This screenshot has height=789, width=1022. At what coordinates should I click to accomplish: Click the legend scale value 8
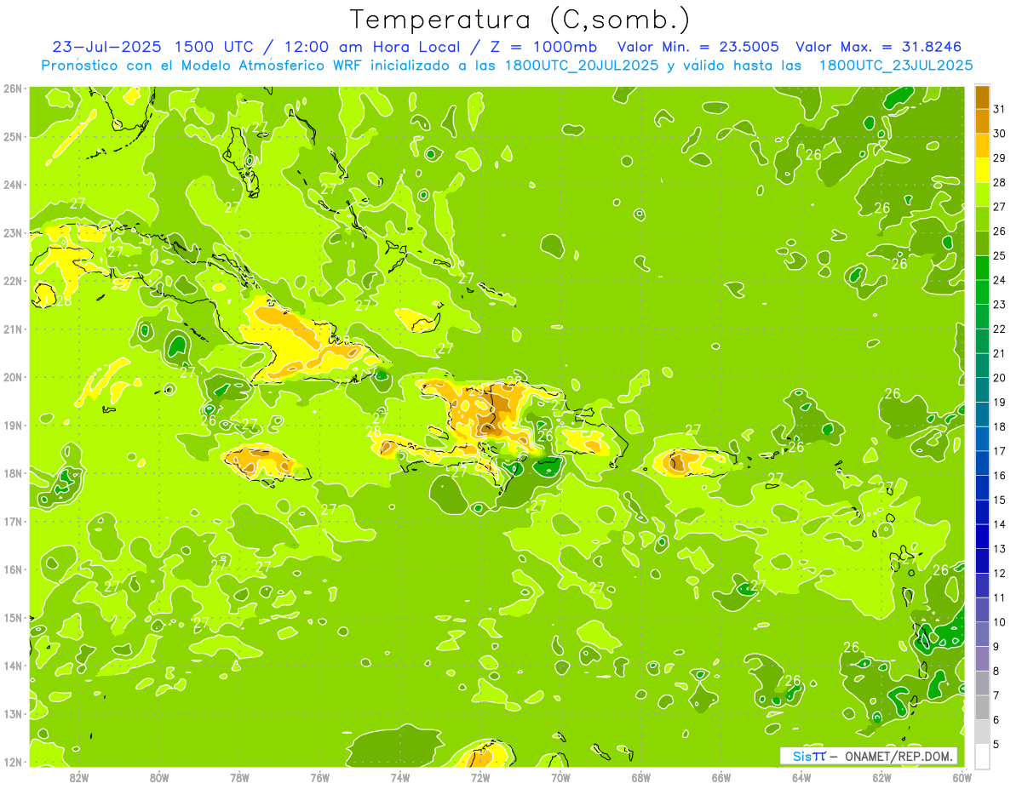tap(997, 671)
